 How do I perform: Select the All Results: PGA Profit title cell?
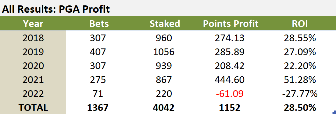[x=168, y=9]
